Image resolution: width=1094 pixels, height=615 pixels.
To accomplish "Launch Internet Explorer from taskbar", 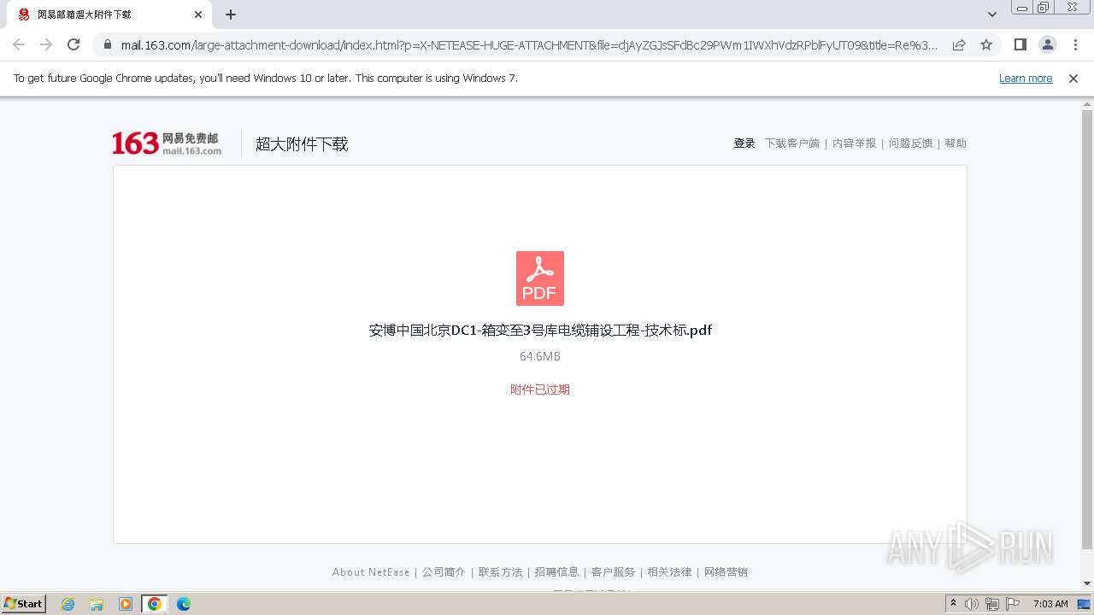I will (68, 604).
